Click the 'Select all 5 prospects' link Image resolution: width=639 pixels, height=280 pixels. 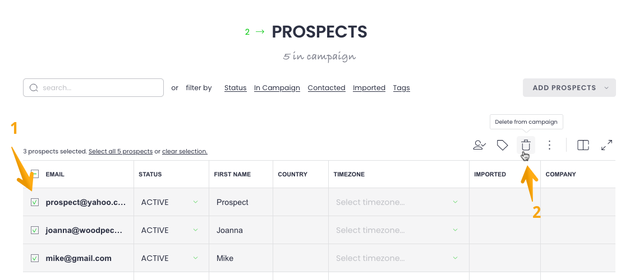tap(121, 151)
